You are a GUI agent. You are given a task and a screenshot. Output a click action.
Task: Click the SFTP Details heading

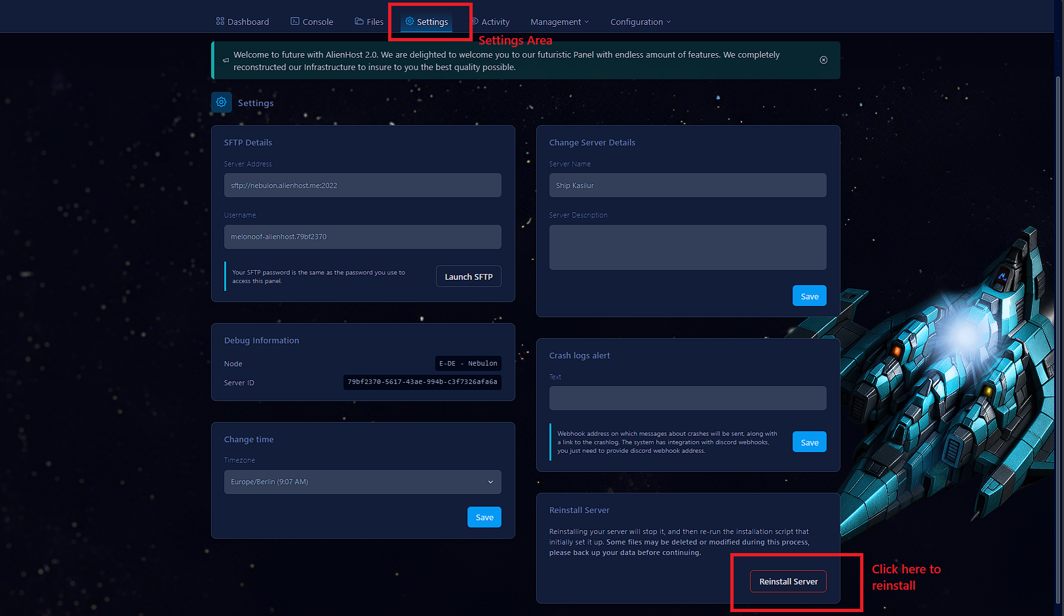point(248,142)
